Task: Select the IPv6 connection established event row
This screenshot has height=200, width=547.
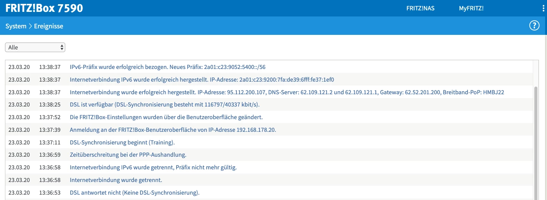Action: point(202,80)
